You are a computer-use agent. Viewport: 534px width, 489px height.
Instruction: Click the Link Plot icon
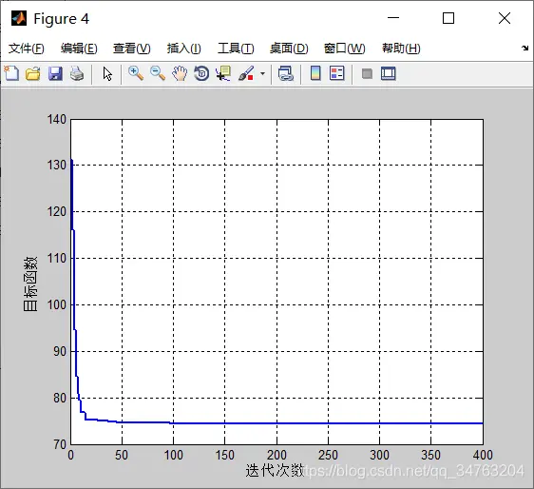pyautogui.click(x=286, y=73)
